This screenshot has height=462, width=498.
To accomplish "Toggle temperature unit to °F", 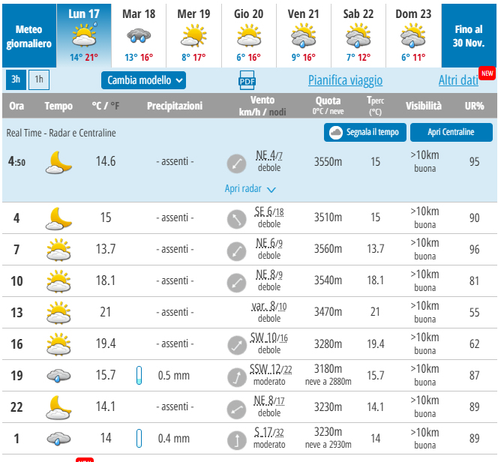I will pos(115,106).
